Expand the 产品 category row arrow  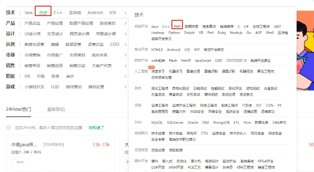(125, 23)
